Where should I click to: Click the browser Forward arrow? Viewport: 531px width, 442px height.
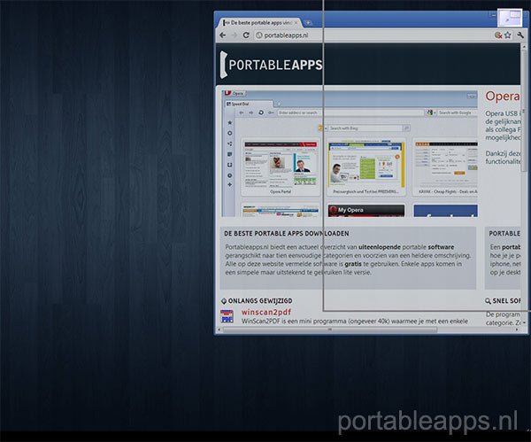(235, 35)
